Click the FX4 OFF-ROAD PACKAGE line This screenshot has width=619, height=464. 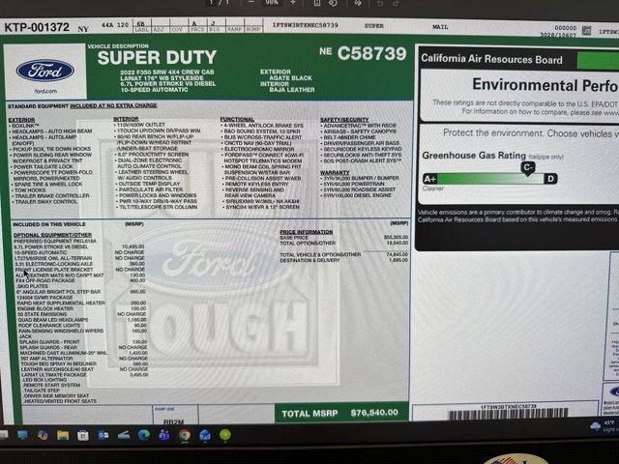[44, 280]
